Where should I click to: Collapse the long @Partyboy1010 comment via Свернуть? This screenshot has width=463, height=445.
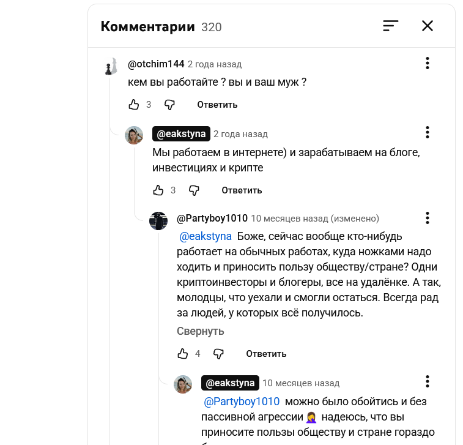[x=201, y=331]
